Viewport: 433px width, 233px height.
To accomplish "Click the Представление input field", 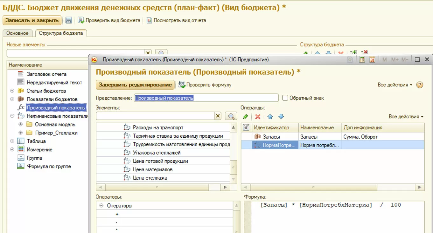I will [x=206, y=98].
